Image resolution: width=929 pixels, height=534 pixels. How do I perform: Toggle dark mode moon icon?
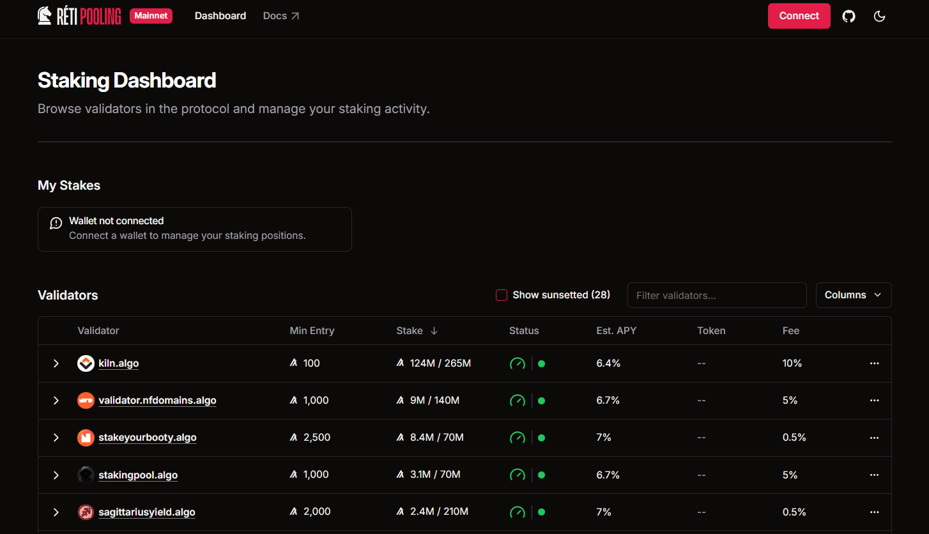(880, 16)
